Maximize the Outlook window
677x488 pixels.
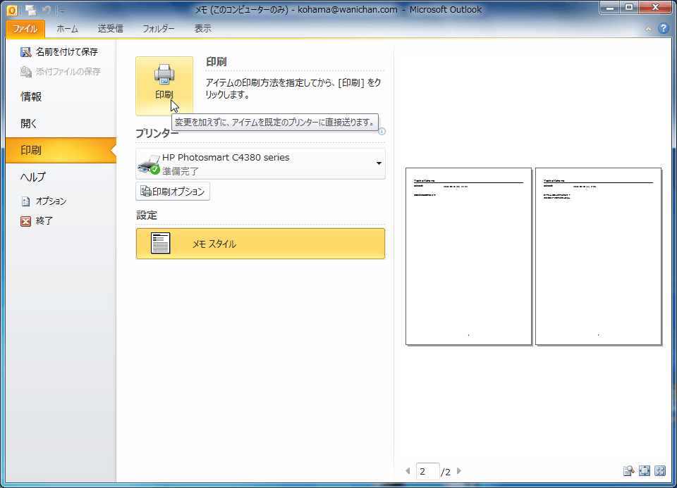point(629,7)
